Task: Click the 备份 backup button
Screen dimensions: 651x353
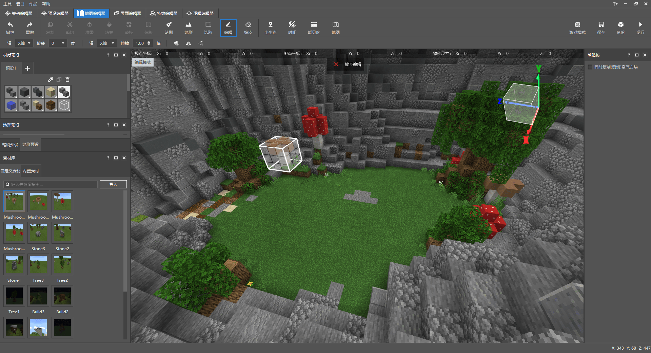Action: (x=620, y=28)
